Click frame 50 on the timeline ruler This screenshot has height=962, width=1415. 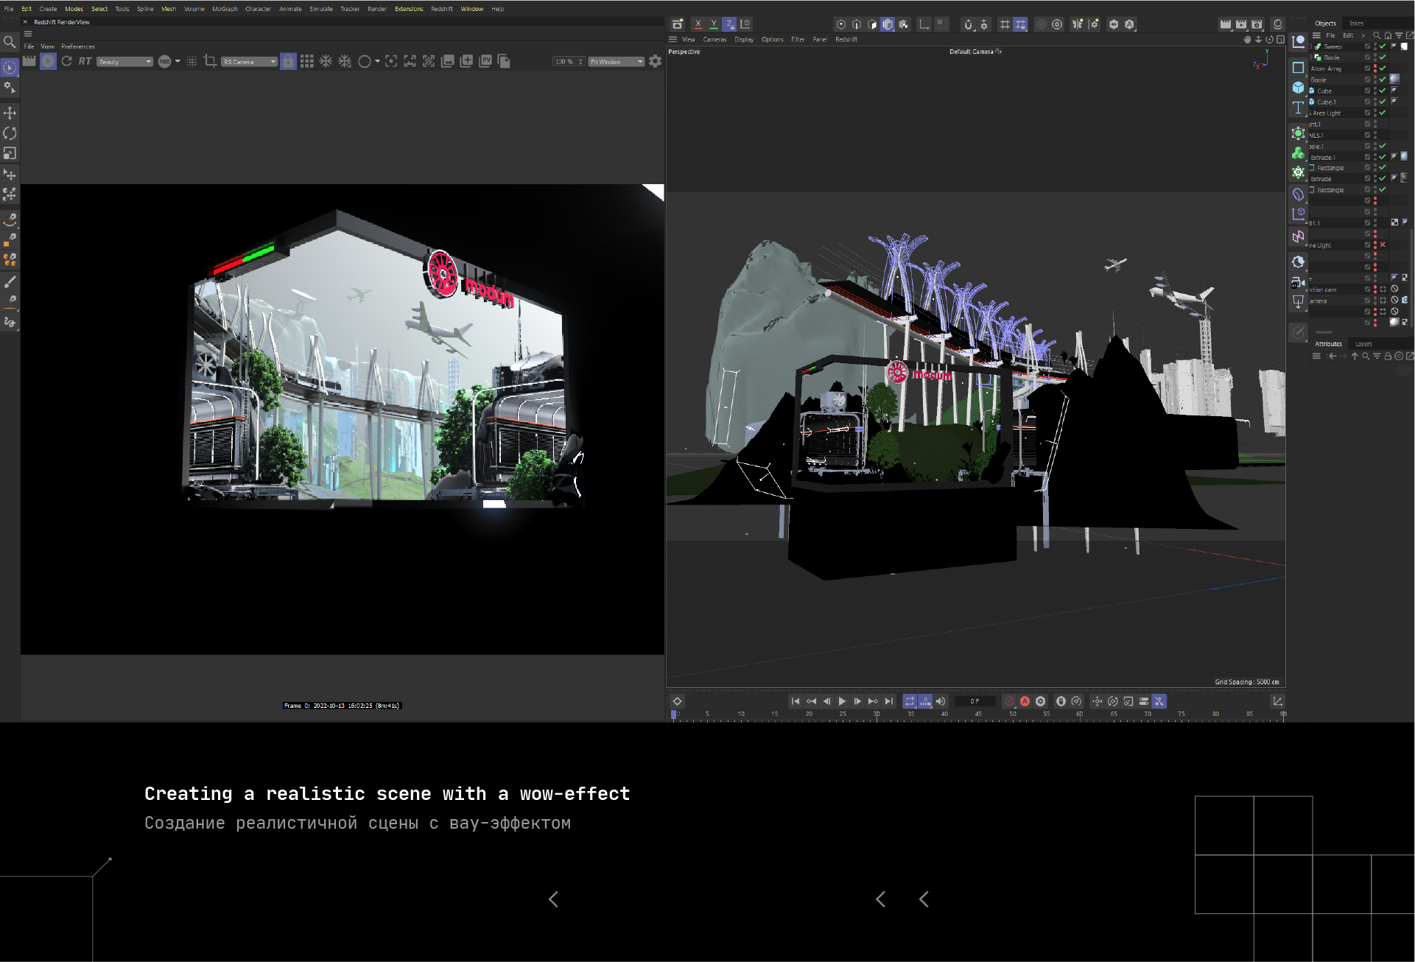click(1012, 715)
